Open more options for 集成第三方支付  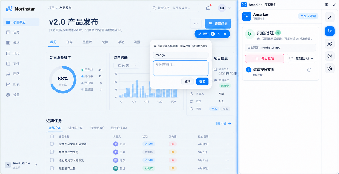227,152
